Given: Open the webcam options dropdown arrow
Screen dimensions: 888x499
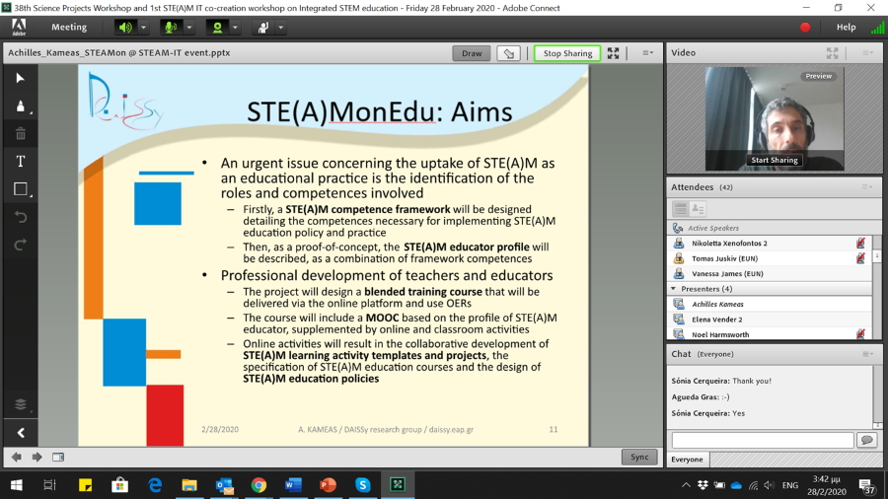Looking at the screenshot, I should pyautogui.click(x=235, y=28).
